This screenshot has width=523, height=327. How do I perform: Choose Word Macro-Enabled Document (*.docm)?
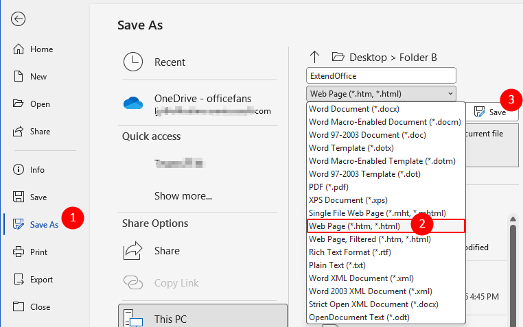pyautogui.click(x=386, y=122)
